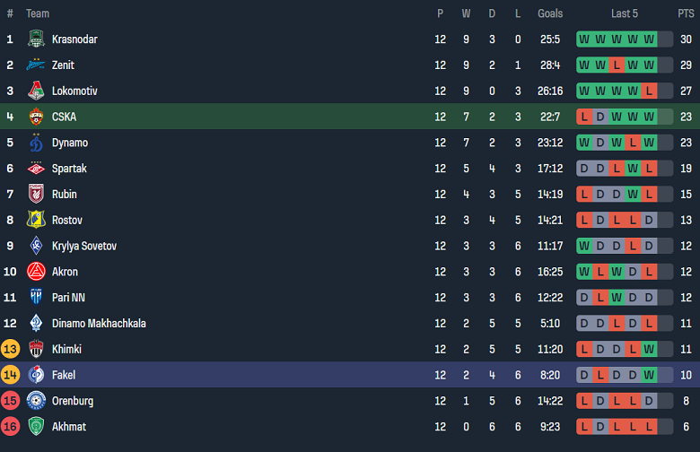
Task: Click the yellow position 13 badge
Action: 10,349
